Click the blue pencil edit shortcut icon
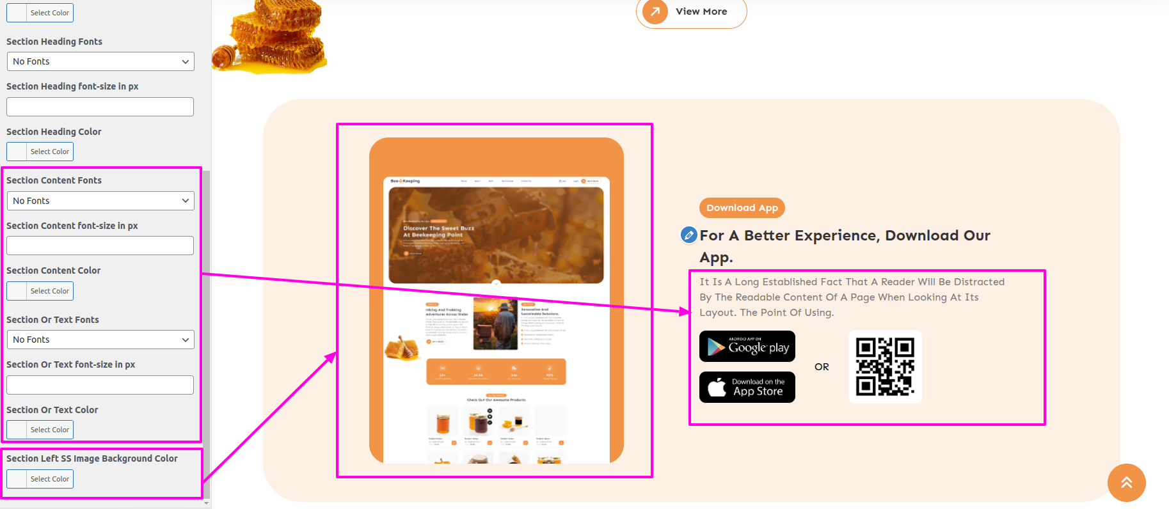 click(x=688, y=235)
